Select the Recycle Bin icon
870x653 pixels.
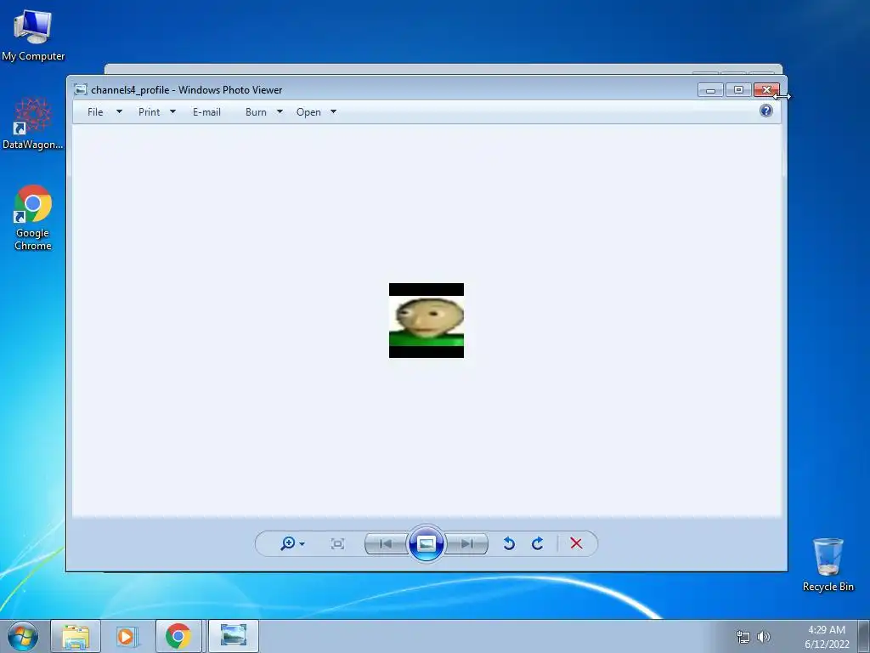click(x=828, y=565)
